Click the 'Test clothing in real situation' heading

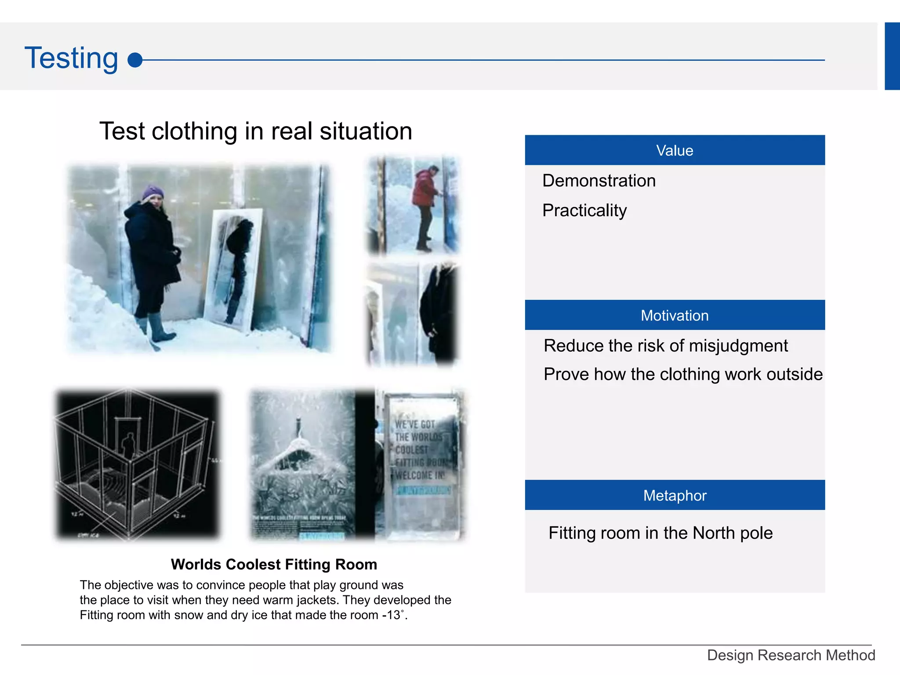pyautogui.click(x=256, y=131)
